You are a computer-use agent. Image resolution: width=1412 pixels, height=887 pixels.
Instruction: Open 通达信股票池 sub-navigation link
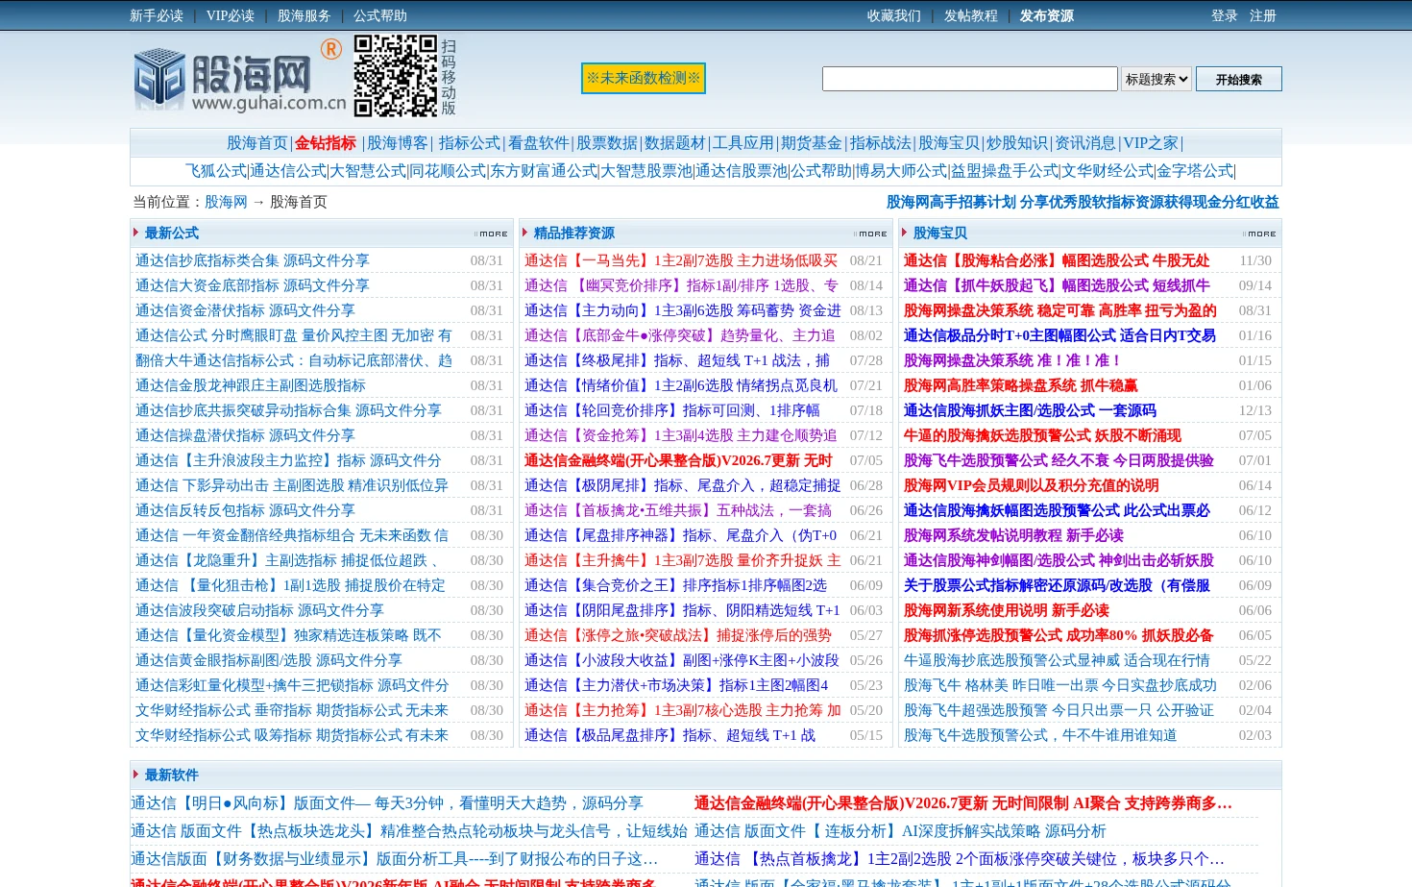coord(742,171)
